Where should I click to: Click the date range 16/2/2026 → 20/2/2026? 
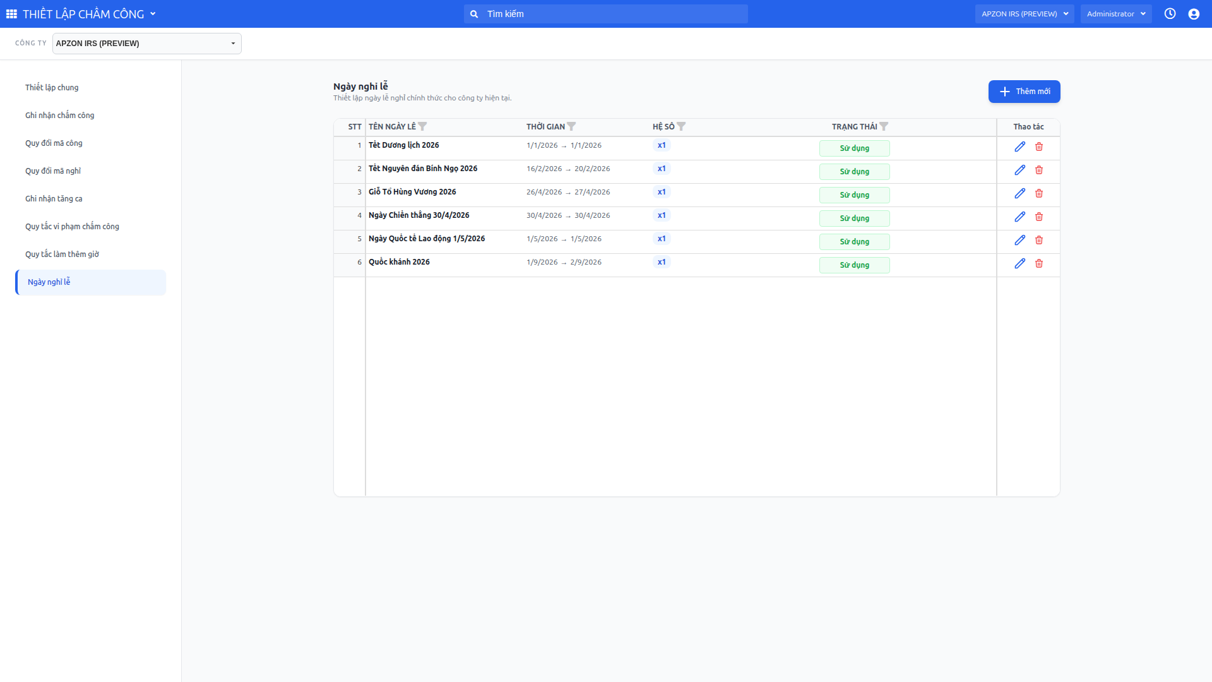568,169
